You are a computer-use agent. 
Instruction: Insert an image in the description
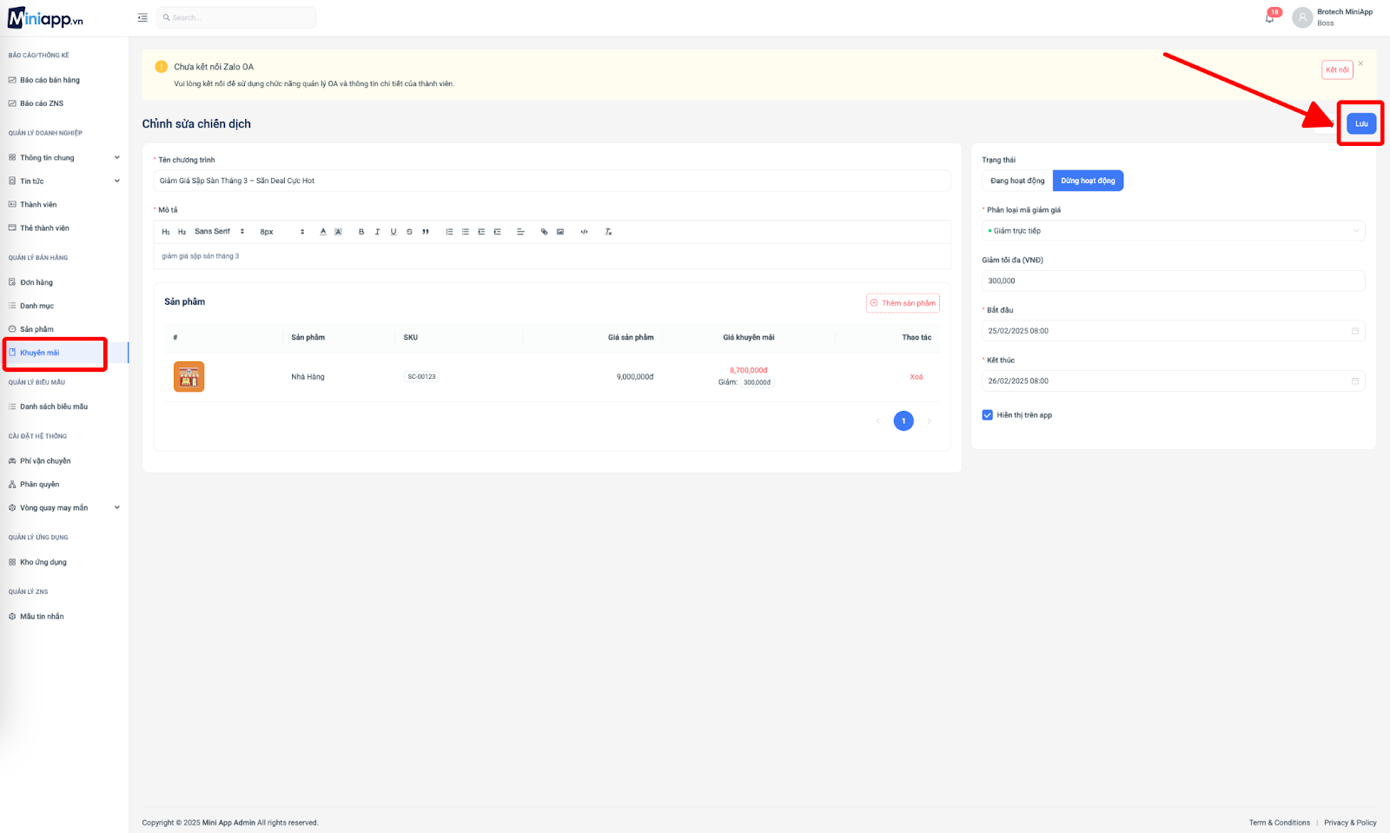pyautogui.click(x=560, y=232)
